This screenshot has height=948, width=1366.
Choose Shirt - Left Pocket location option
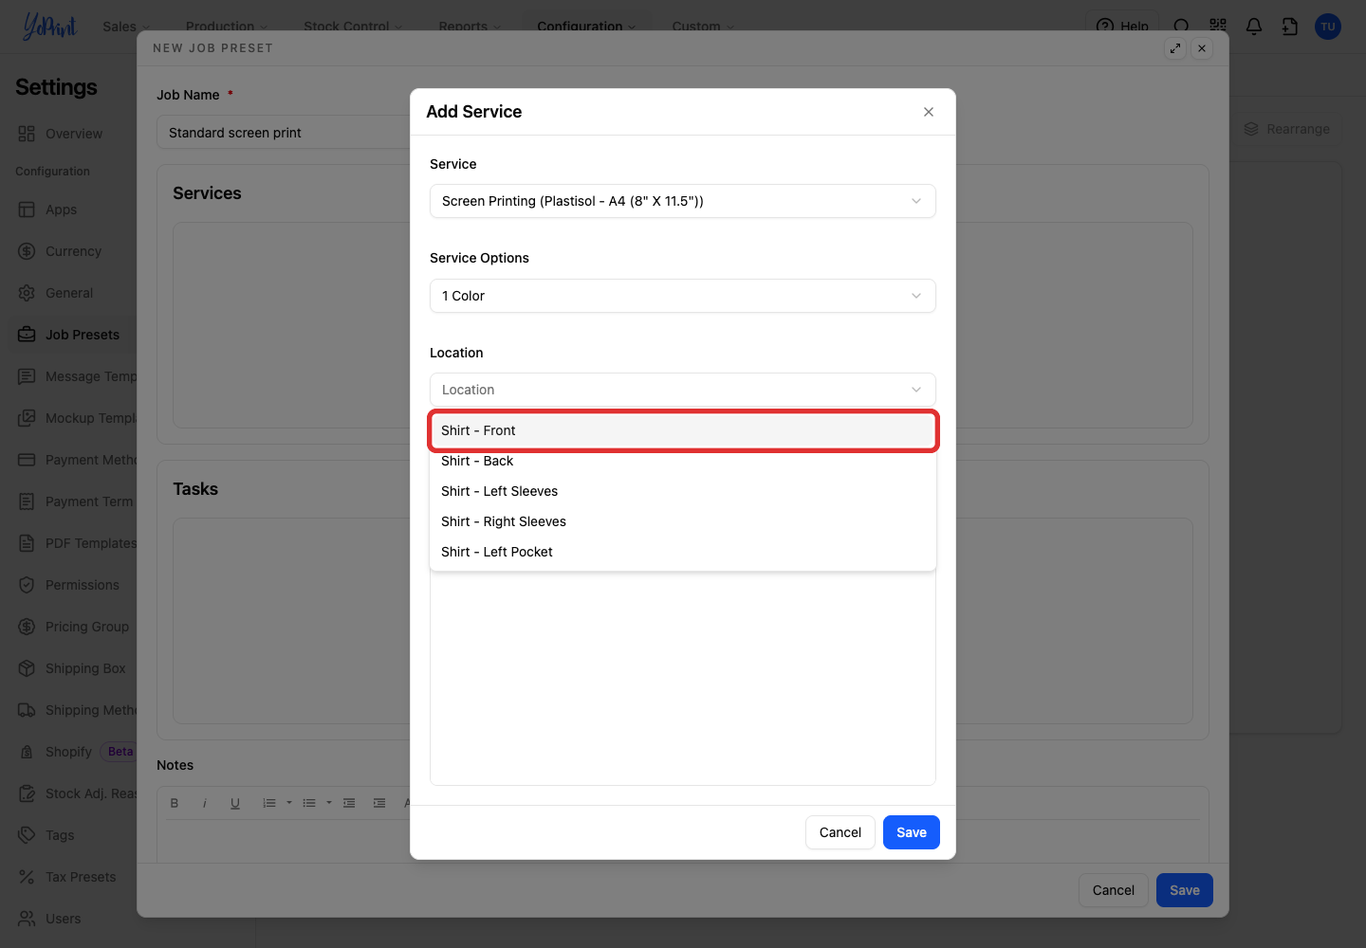(x=683, y=552)
